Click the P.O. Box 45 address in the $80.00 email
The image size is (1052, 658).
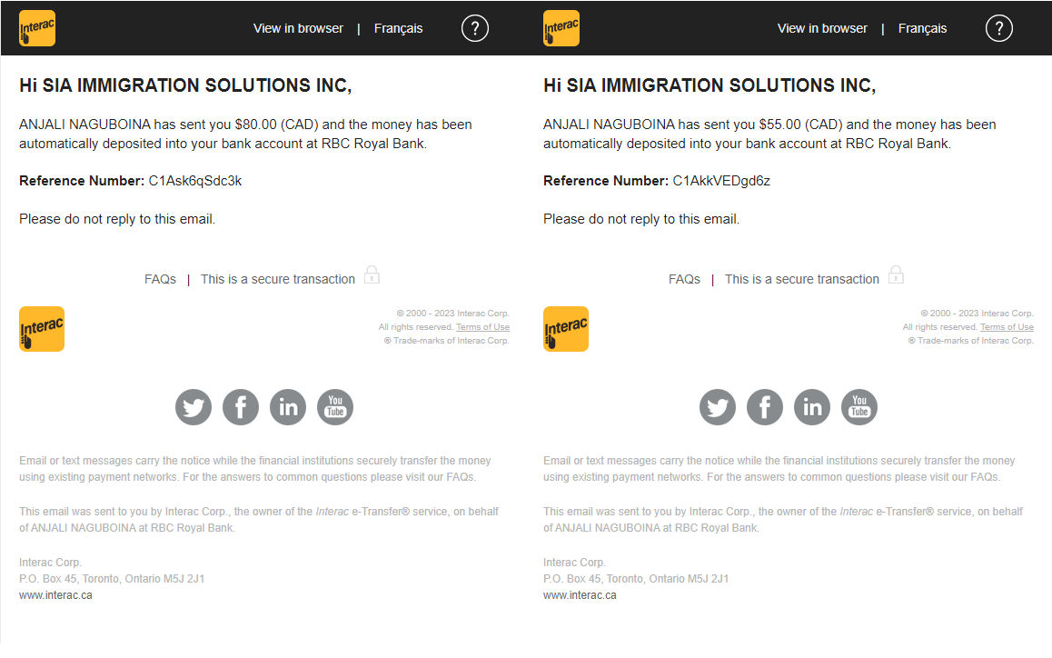point(112,579)
